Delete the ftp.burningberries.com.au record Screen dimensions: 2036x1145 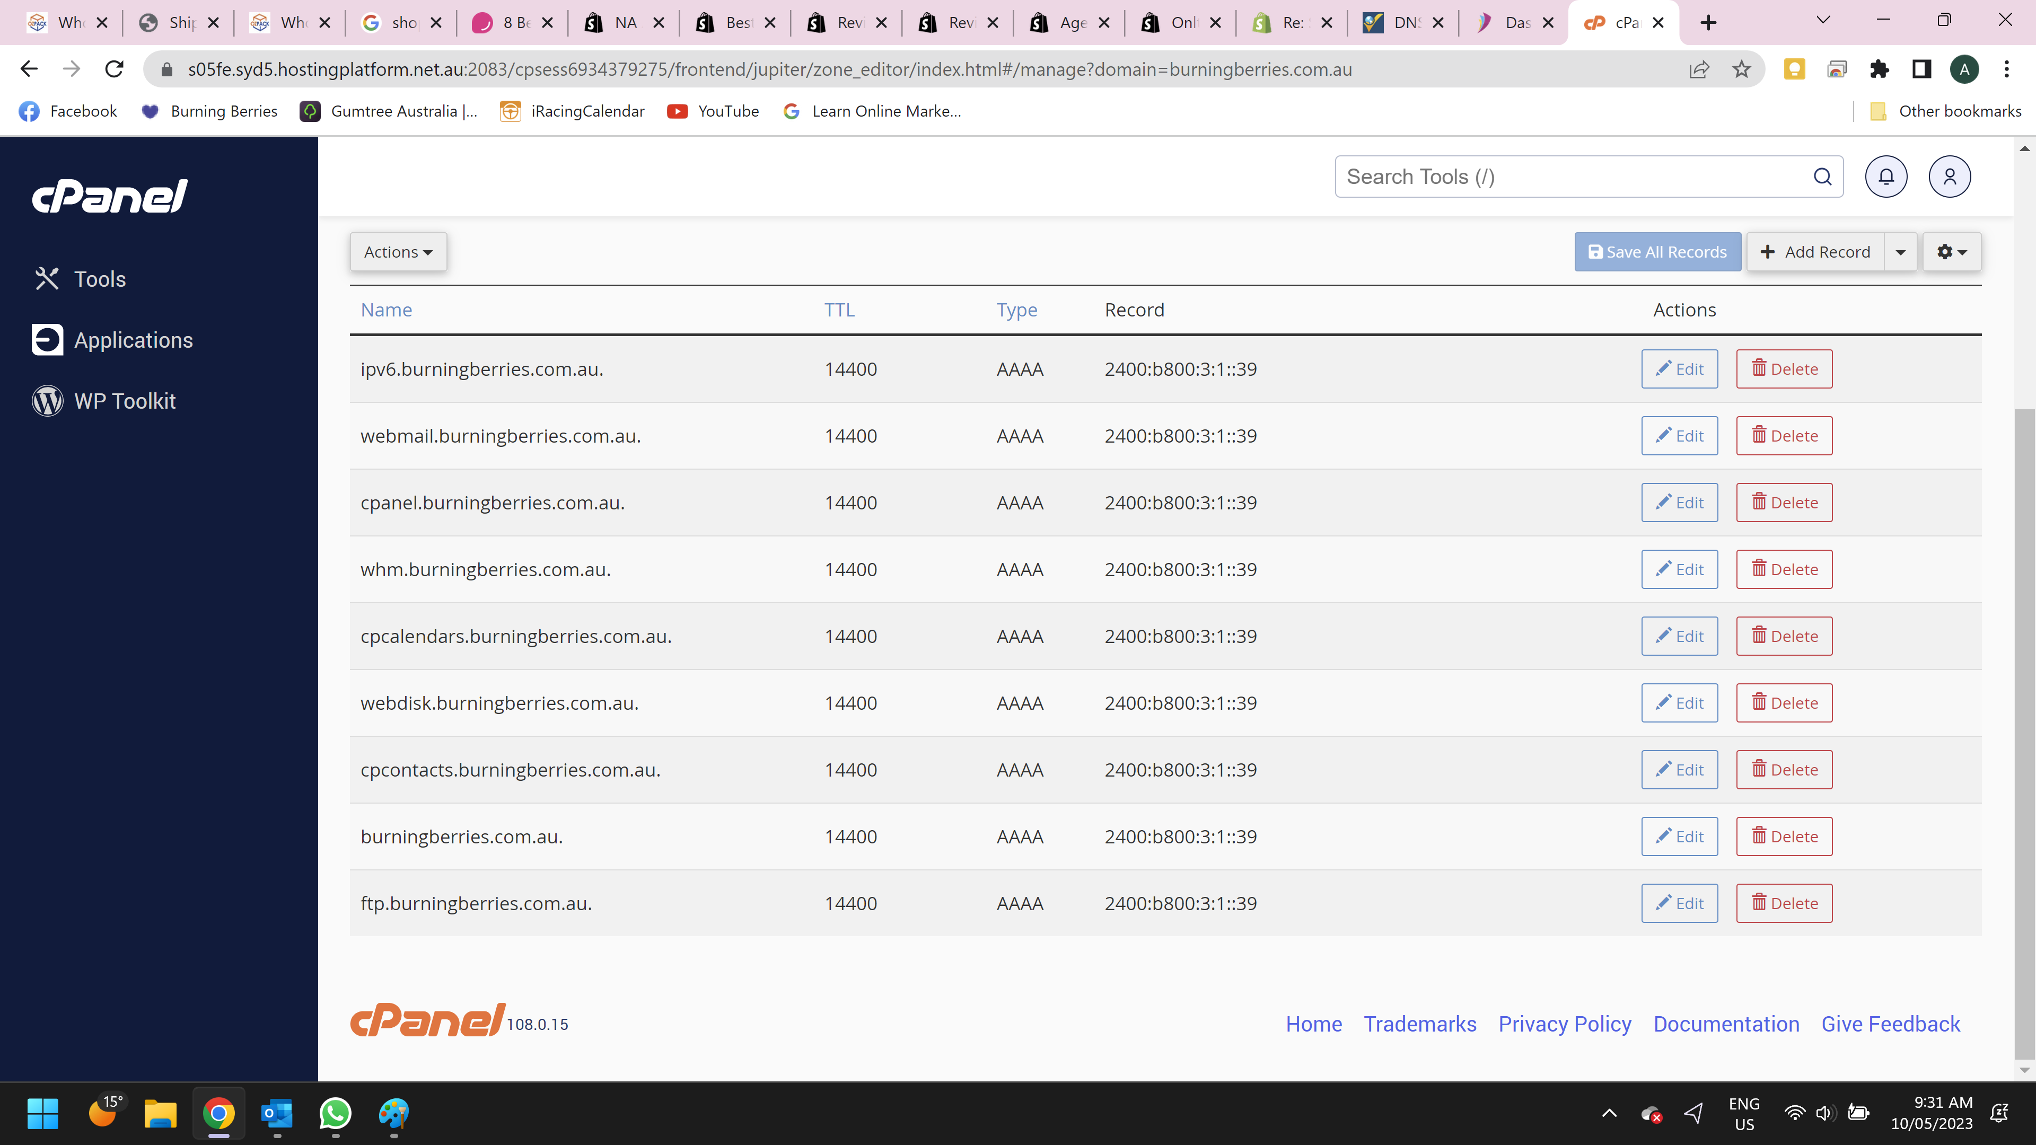click(x=1784, y=903)
